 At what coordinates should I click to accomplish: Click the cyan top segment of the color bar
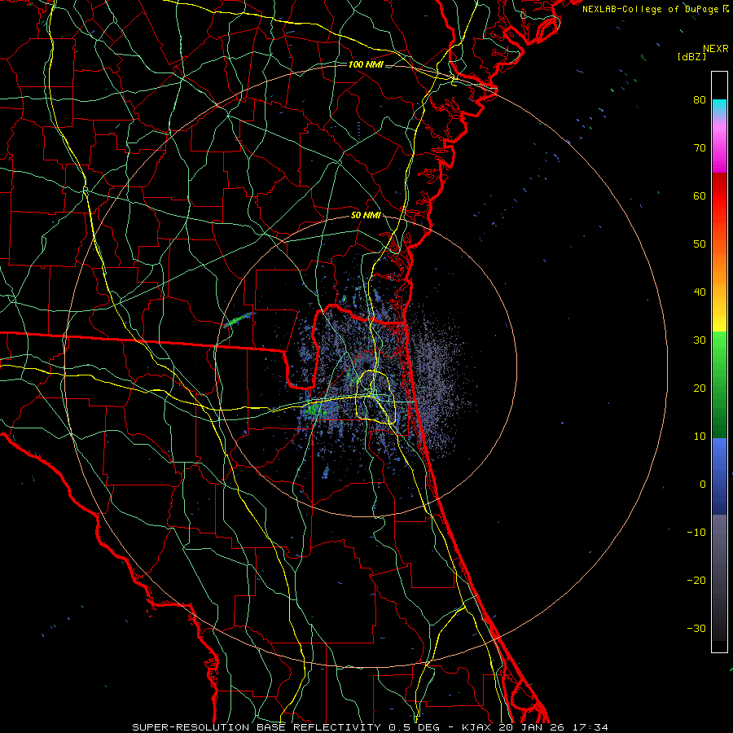point(719,107)
